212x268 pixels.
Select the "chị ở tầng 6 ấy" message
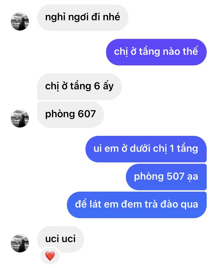pyautogui.click(x=79, y=87)
